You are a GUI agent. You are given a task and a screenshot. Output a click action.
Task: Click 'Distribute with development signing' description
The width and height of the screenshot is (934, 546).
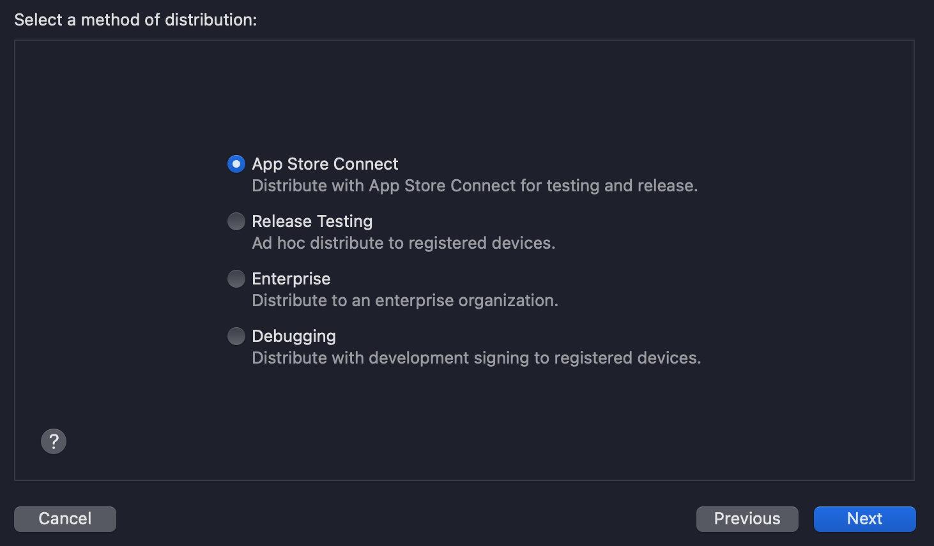click(x=477, y=358)
